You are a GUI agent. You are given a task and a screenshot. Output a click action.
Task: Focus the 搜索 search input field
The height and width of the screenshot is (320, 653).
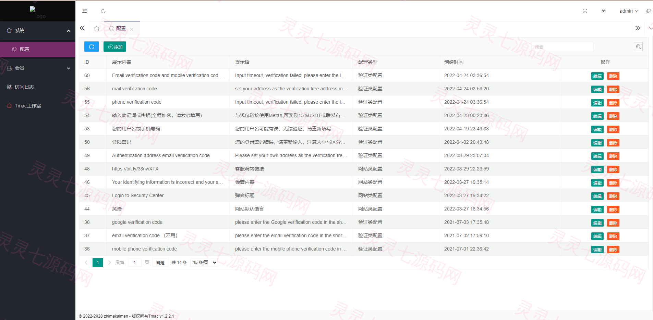tap(563, 47)
